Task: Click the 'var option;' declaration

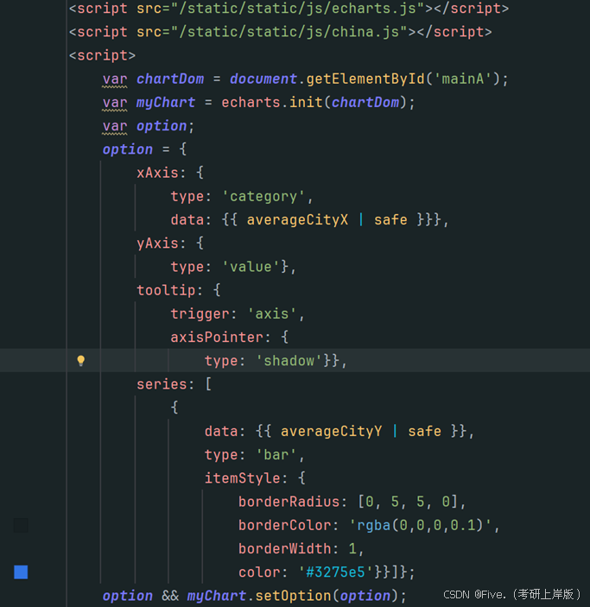Action: click(148, 126)
